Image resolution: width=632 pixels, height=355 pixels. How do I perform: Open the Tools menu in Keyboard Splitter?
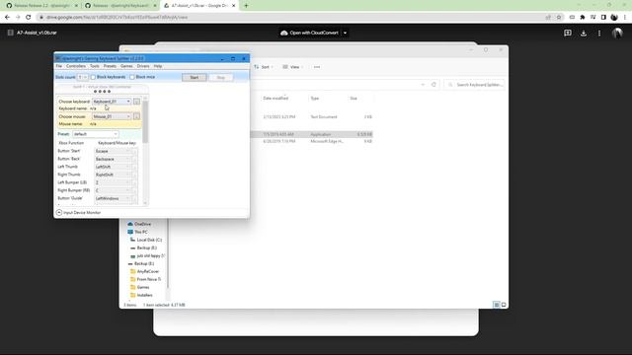pos(95,66)
